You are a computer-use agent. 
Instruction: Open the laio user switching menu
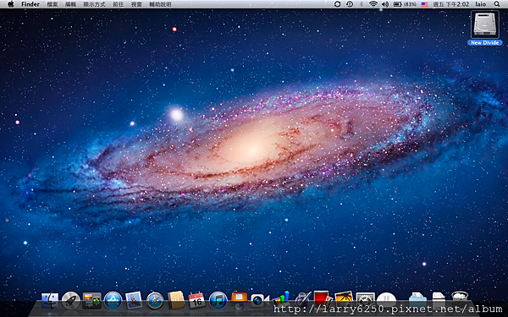coord(480,4)
